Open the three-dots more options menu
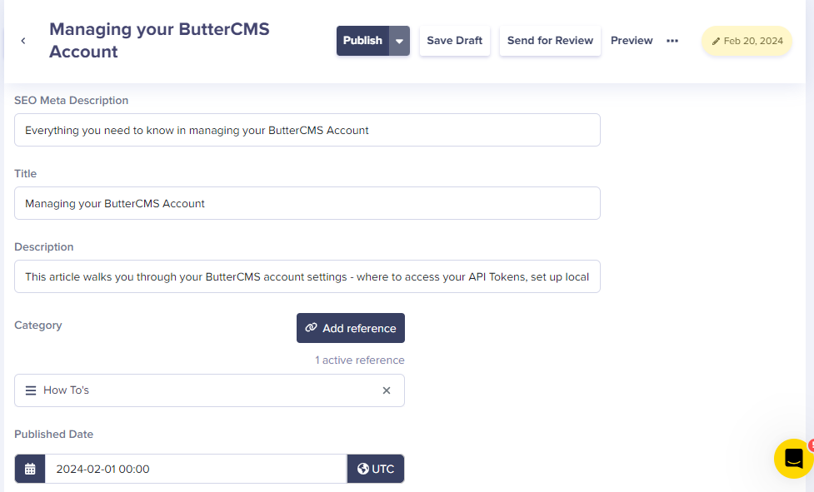 [672, 41]
